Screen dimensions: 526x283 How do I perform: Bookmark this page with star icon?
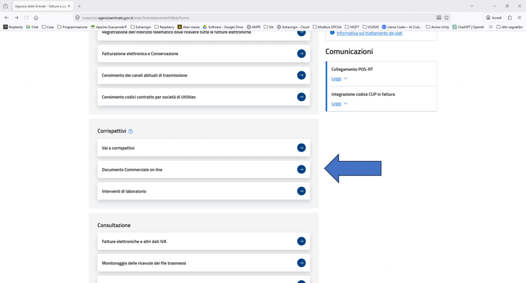coord(446,17)
